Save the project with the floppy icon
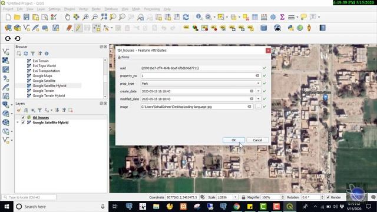Screen dimensions: 377x212 point(26,17)
